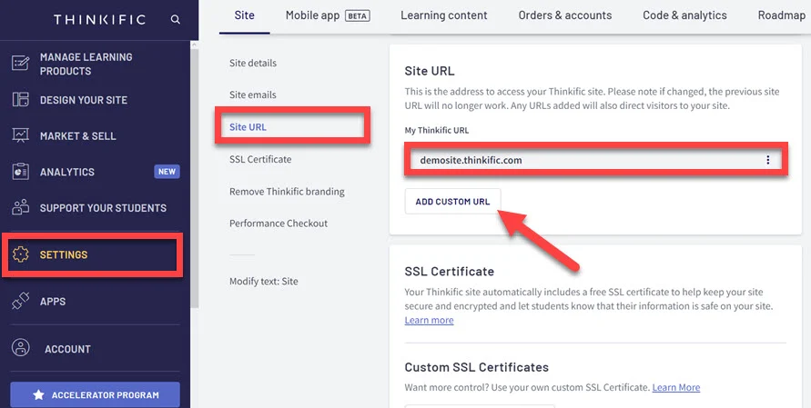Click the Account profile icon
Screen dimensions: 811x408
[x=20, y=348]
